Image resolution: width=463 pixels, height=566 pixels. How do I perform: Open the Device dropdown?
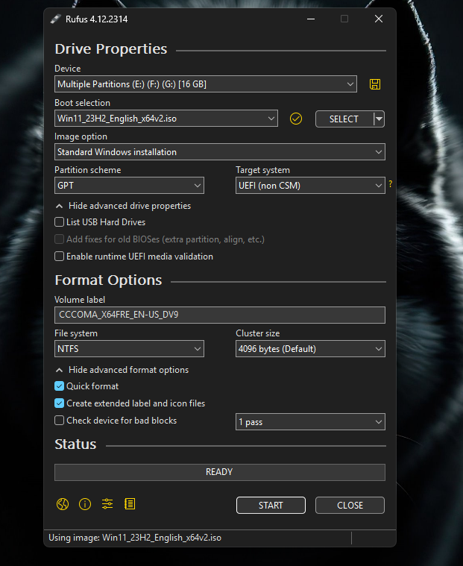click(206, 84)
